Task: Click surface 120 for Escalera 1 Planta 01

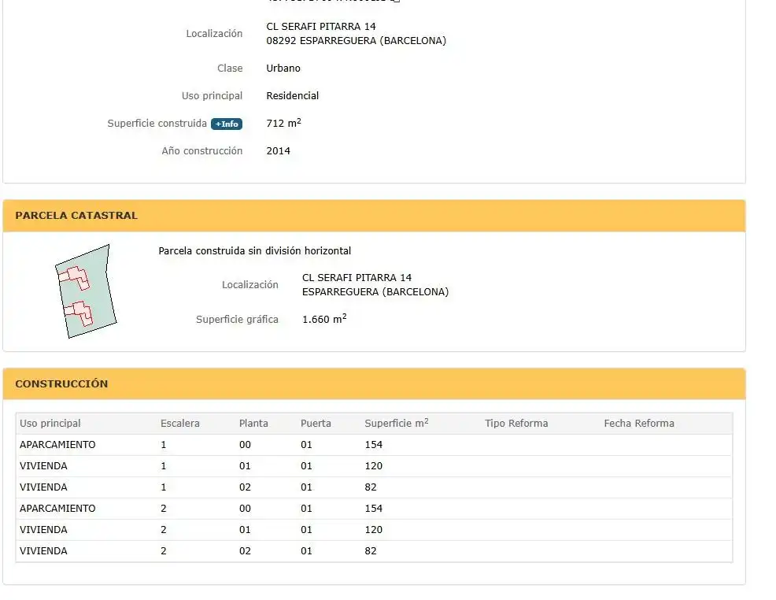Action: pyautogui.click(x=374, y=466)
